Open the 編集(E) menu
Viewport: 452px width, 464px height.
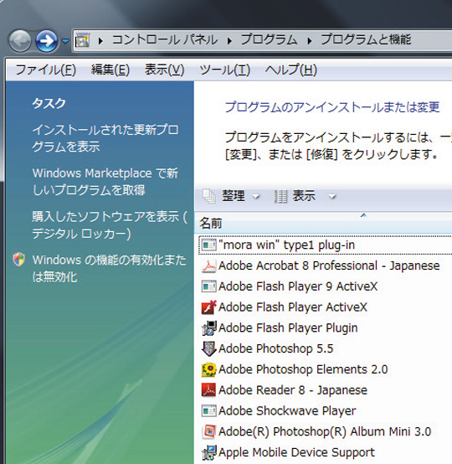[x=110, y=70]
